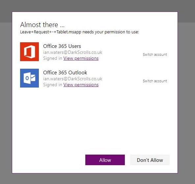Screen dimensions: 195x184
Task: Click the email address under Office 365 Users
Action: (x=72, y=52)
